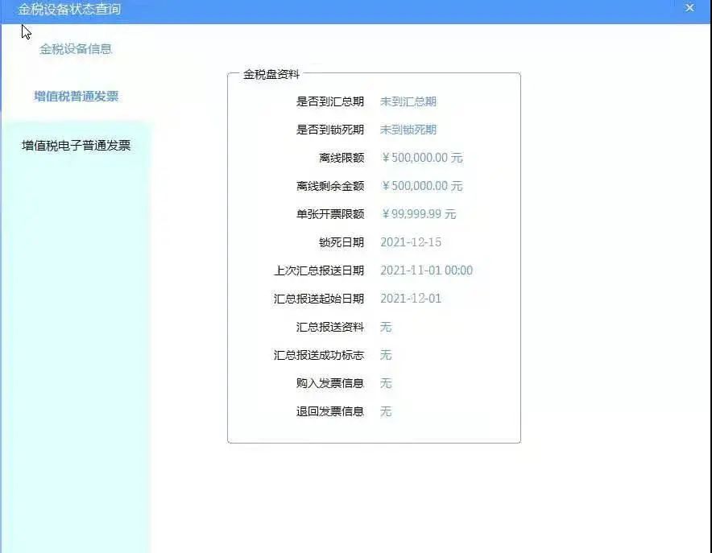Screen dimensions: 712x553
Task: Click the 退回发票信息 field label
Action: pos(330,412)
